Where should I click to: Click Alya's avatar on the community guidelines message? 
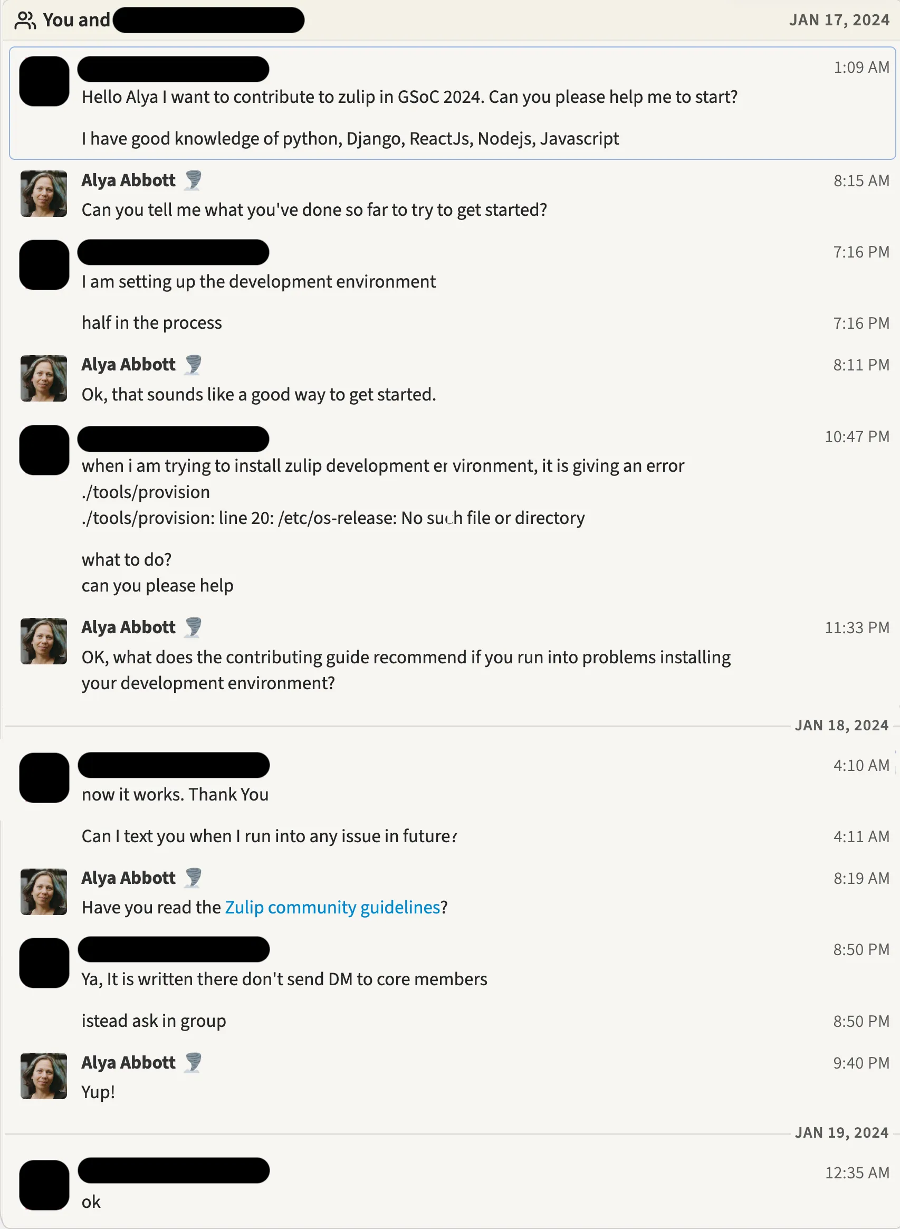point(44,892)
